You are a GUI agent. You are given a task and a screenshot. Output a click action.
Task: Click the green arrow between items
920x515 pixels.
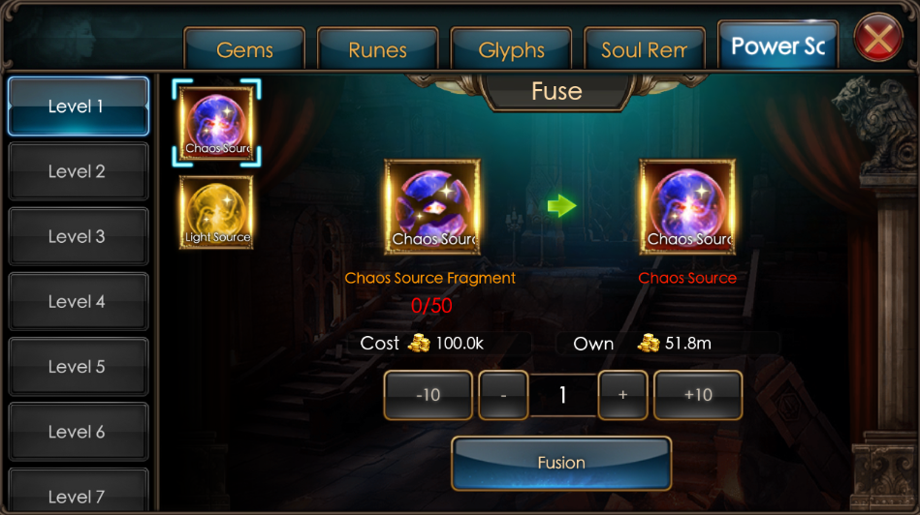[x=561, y=205]
